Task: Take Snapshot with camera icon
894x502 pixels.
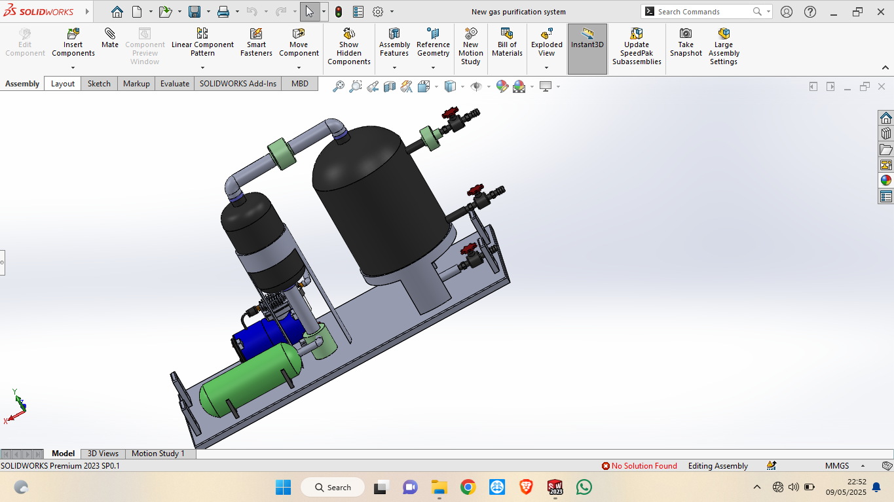Action: tap(686, 43)
